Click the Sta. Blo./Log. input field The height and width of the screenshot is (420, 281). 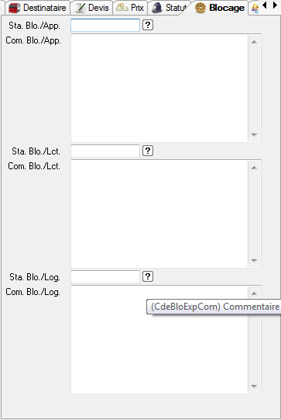pos(105,276)
